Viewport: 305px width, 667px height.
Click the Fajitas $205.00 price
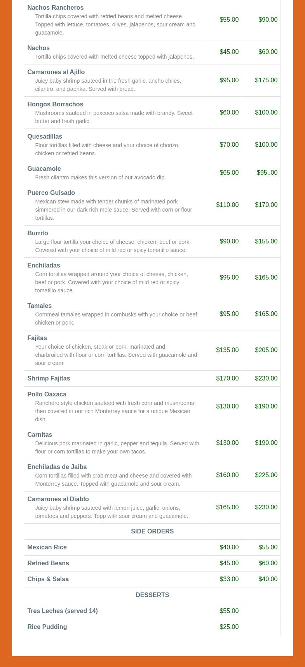[x=266, y=350]
